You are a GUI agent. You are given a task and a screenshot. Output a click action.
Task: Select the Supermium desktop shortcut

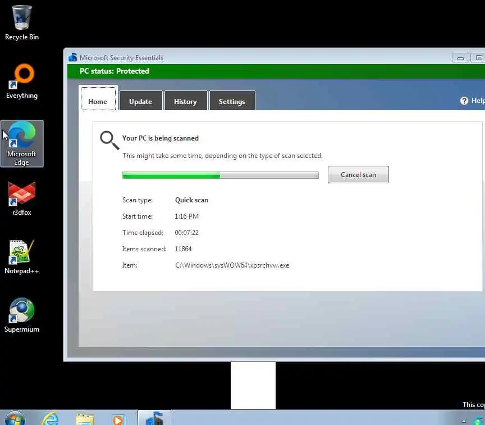(22, 315)
